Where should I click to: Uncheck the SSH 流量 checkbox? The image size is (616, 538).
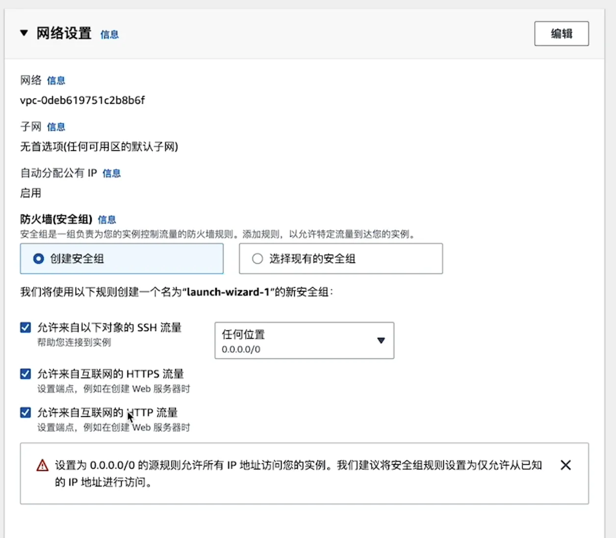click(26, 327)
